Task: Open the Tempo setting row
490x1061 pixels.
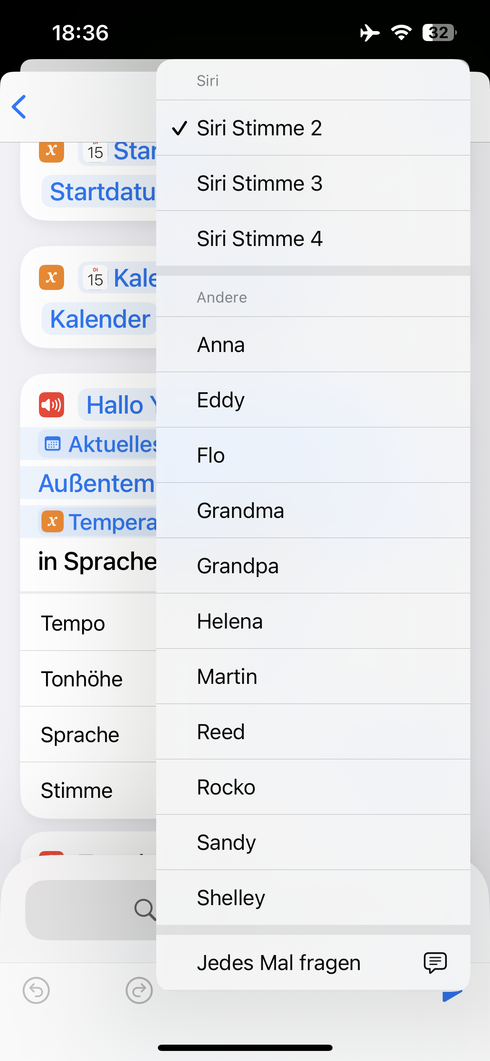Action: tap(73, 624)
